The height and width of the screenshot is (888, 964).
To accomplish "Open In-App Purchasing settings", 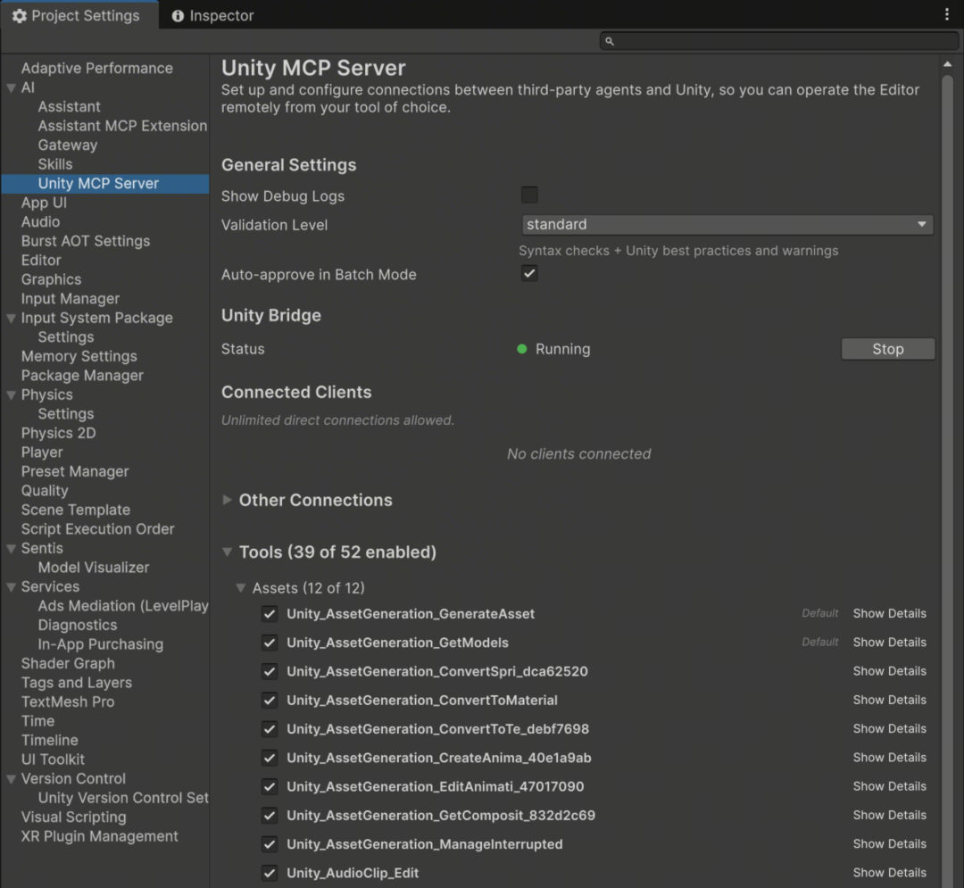I will (x=101, y=644).
